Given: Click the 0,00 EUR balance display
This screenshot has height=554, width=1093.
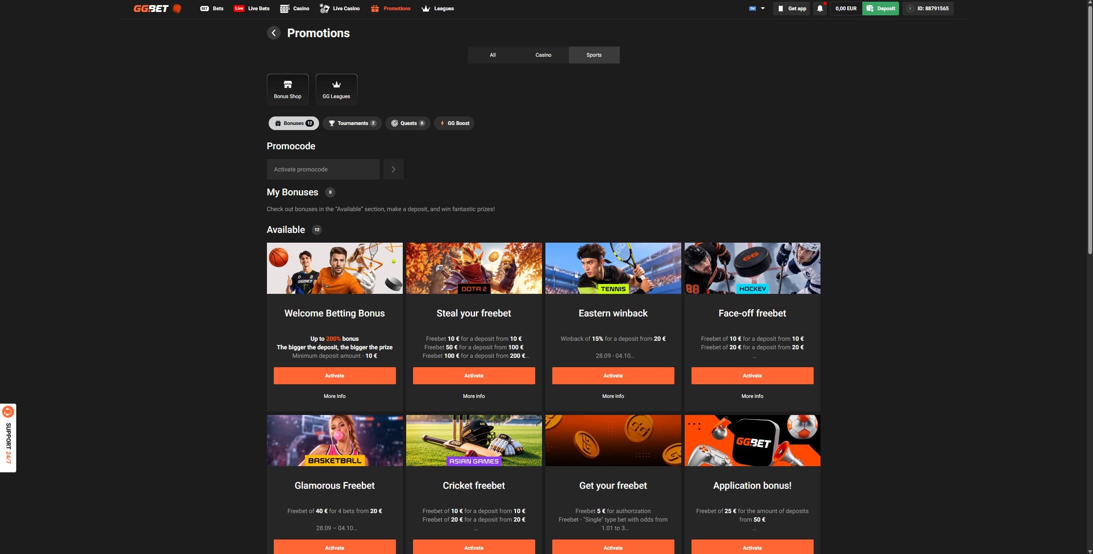Looking at the screenshot, I should click(x=846, y=9).
